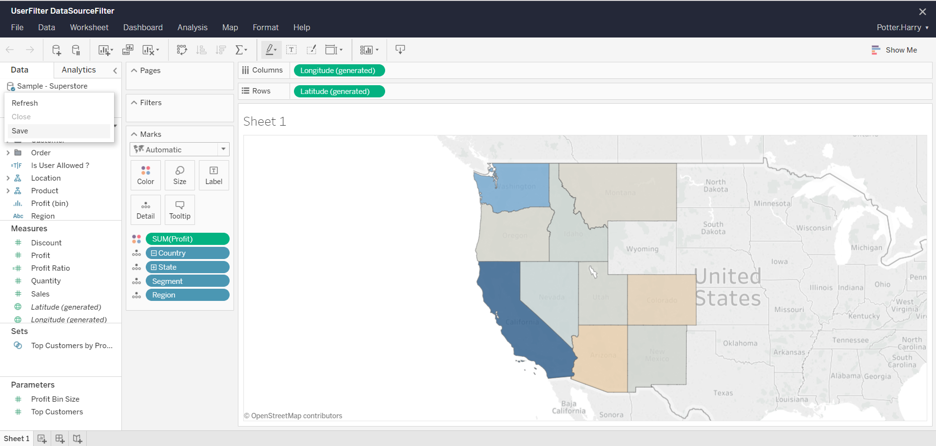Open the Map menu
Screen dimensions: 936x446
click(230, 27)
